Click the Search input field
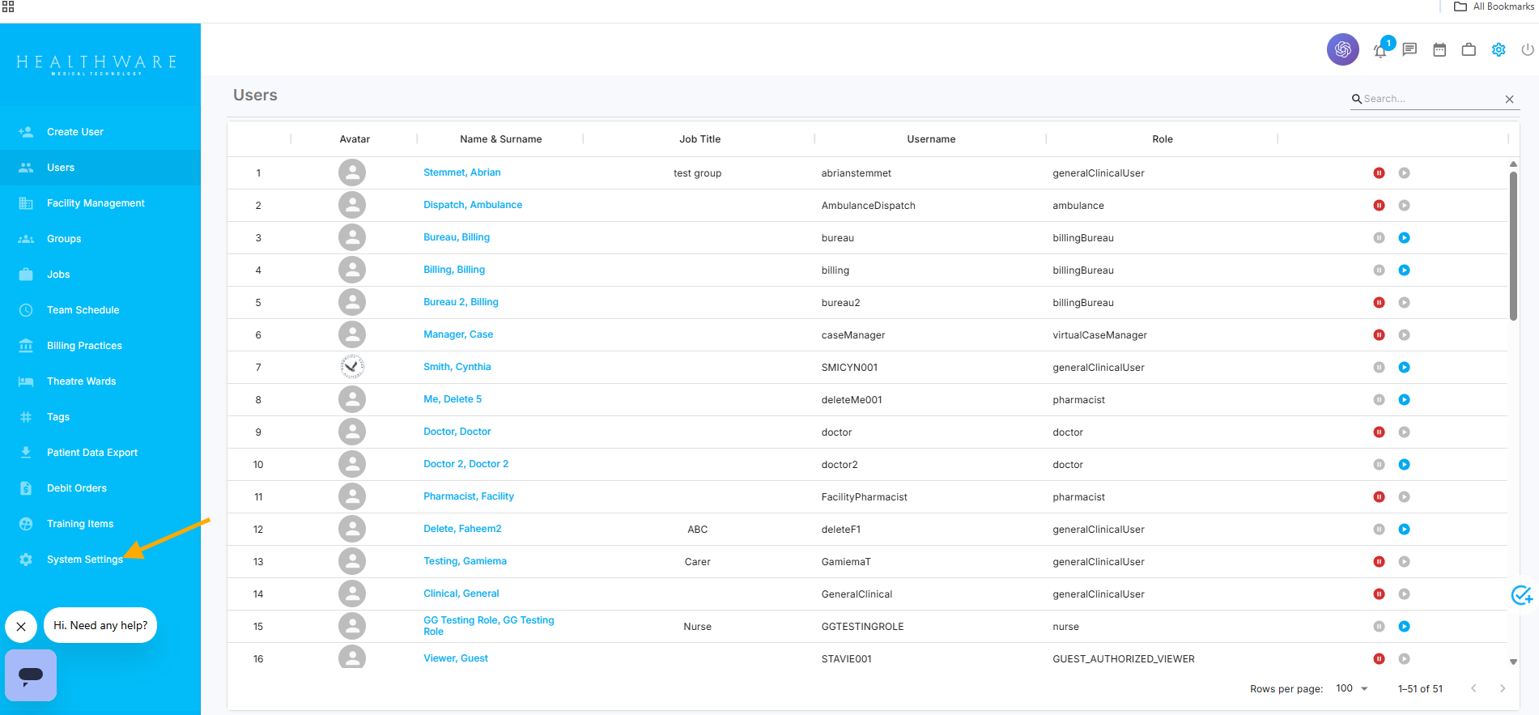The height and width of the screenshot is (715, 1539). (x=1429, y=99)
